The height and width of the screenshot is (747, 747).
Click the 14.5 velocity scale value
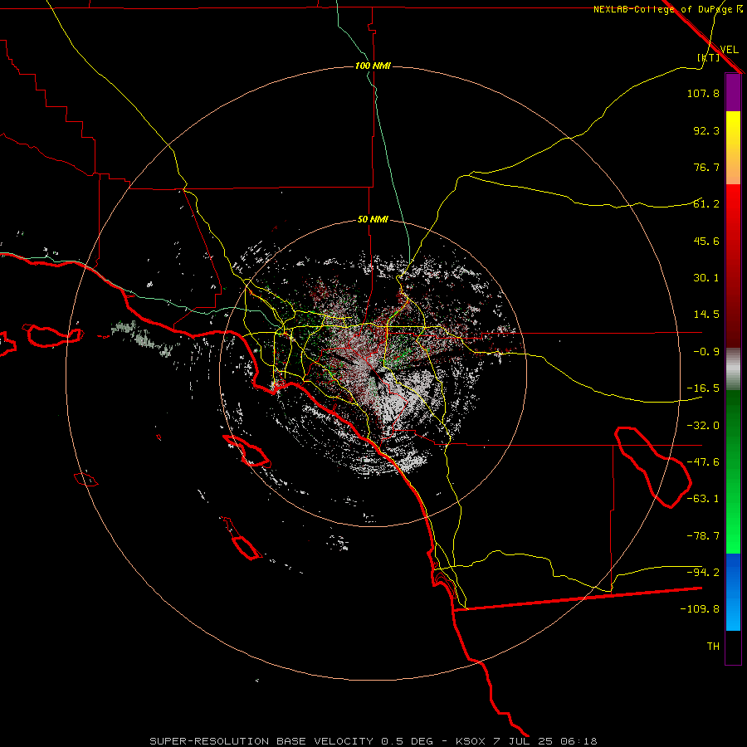706,315
